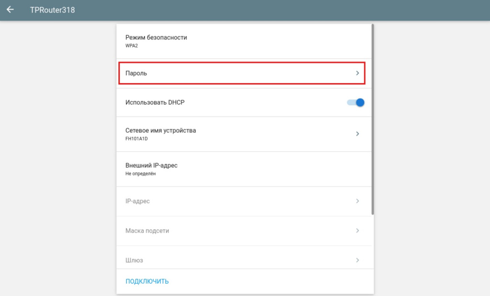The height and width of the screenshot is (296, 490).
Task: Open Шлюз using the chevron arrow
Action: [357, 260]
